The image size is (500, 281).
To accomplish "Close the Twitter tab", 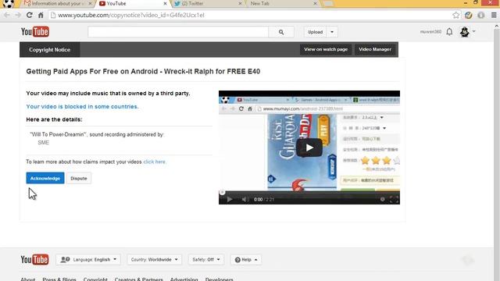I will coord(240,3).
